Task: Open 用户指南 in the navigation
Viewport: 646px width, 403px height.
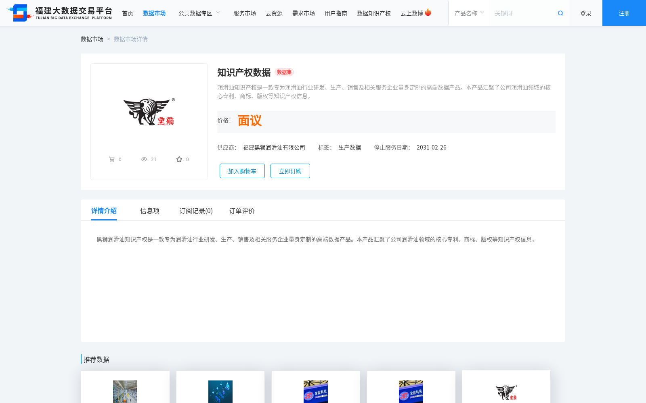Action: [336, 13]
